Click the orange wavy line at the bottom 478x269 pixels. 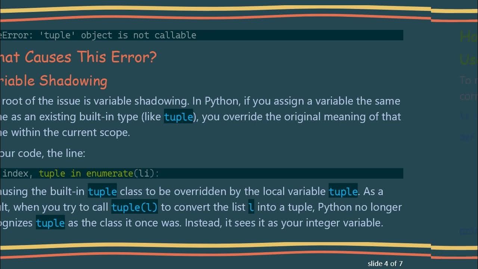[224, 254]
